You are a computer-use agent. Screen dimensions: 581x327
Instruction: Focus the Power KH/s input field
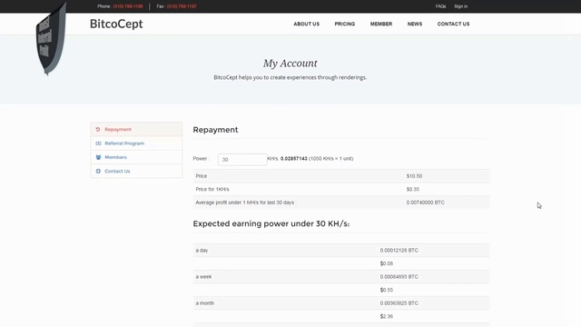[x=242, y=160]
